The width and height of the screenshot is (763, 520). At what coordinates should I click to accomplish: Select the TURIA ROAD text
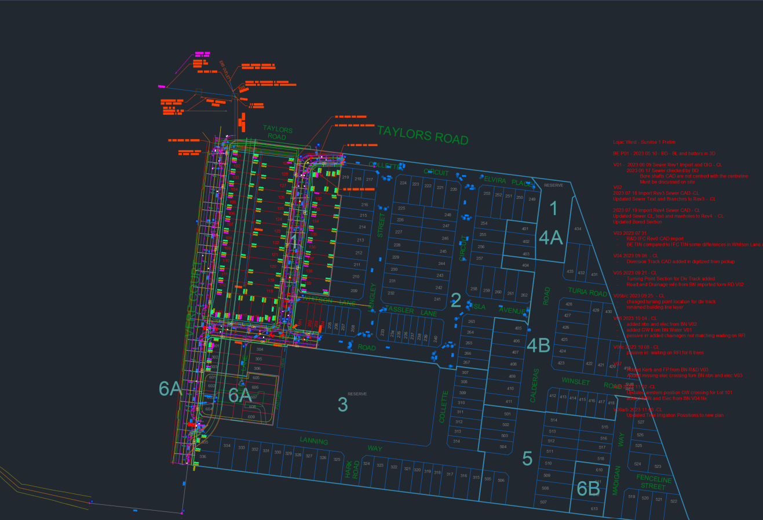587,292
